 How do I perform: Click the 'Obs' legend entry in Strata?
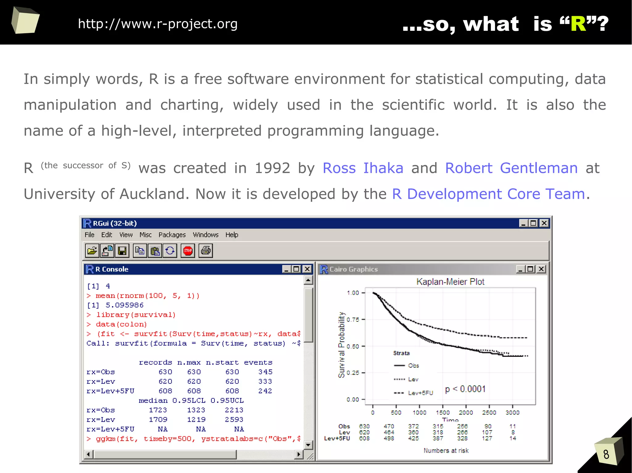click(x=406, y=366)
